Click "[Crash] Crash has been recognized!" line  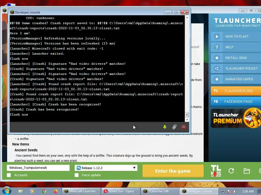44,109
